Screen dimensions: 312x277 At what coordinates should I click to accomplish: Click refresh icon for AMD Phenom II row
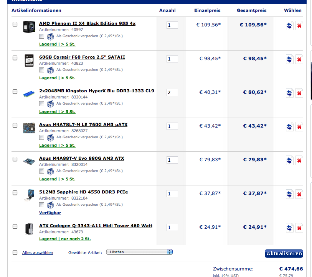(289, 25)
